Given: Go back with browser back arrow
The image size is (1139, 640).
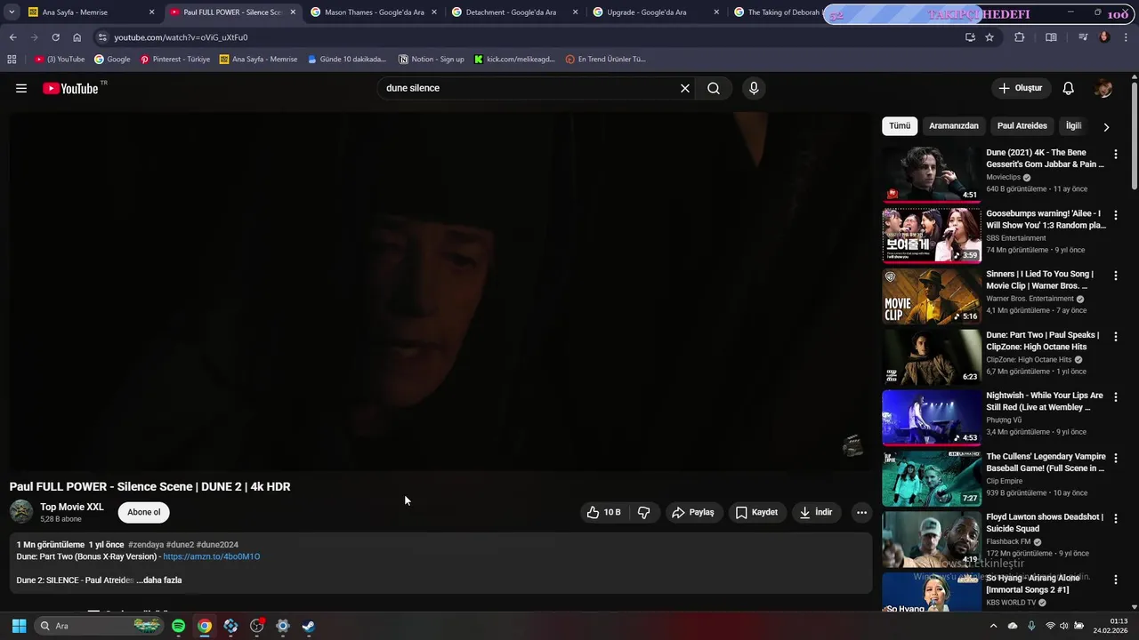Looking at the screenshot, I should point(12,37).
